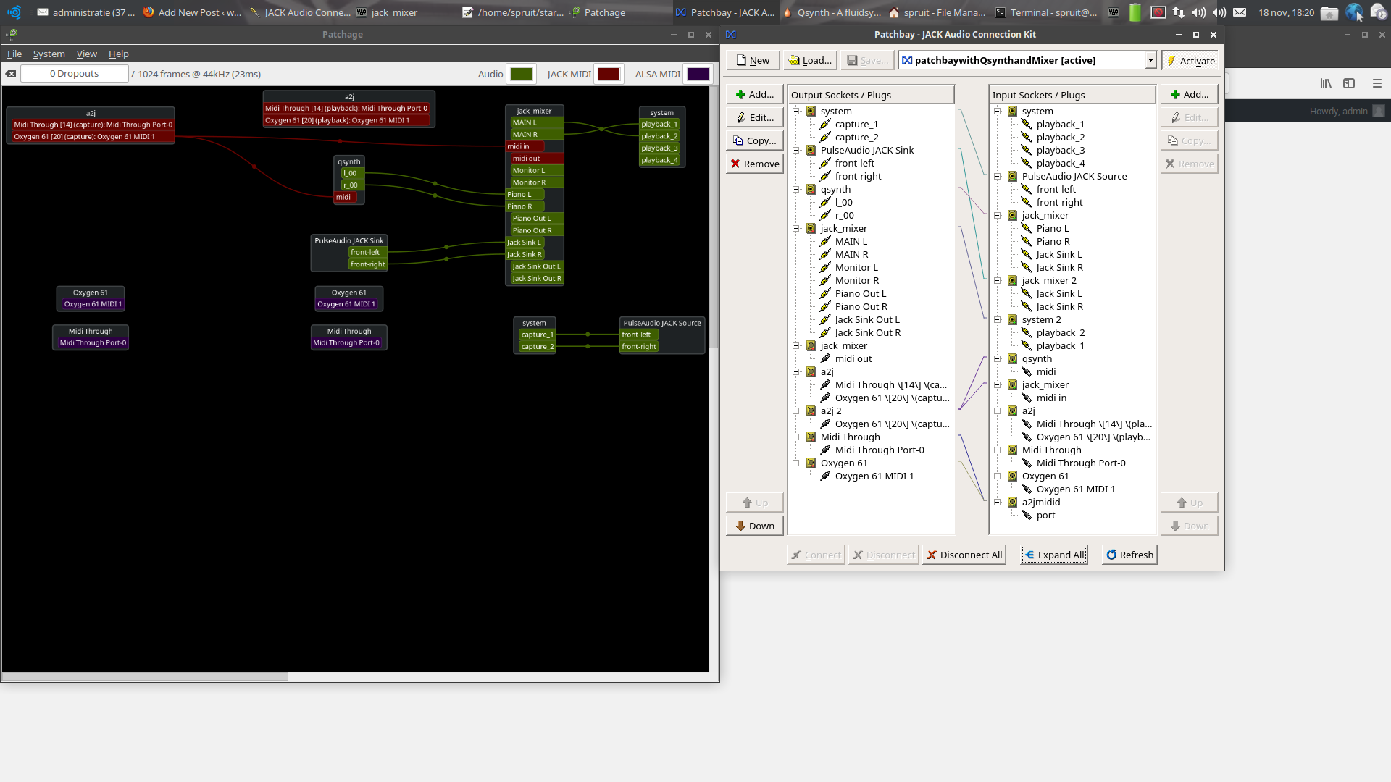Click the JACK MIDI red color swatch
The width and height of the screenshot is (1391, 782).
point(609,74)
